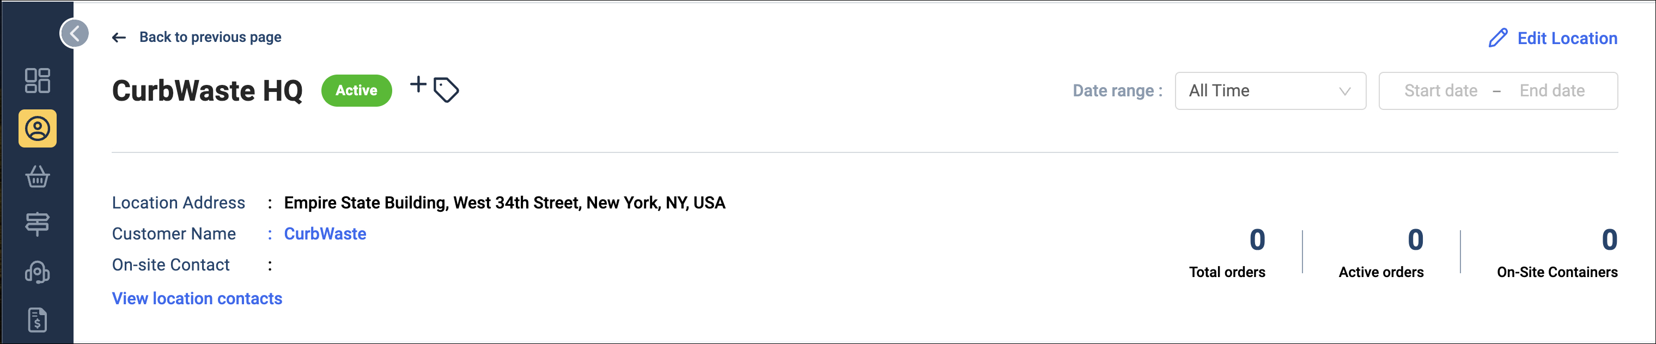Open the headset support icon in the sidebar

click(x=37, y=272)
